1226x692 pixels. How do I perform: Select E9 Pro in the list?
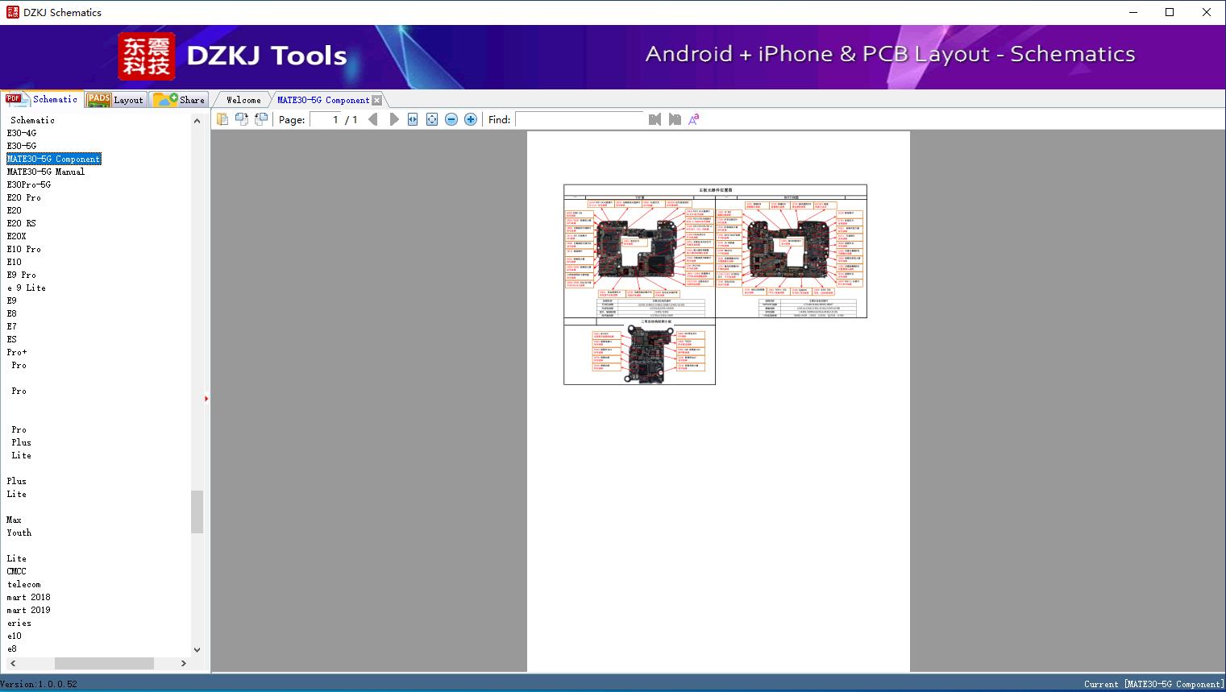point(22,275)
